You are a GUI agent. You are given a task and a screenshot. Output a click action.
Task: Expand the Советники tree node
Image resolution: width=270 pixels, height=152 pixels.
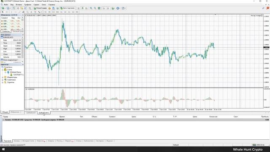3,80
